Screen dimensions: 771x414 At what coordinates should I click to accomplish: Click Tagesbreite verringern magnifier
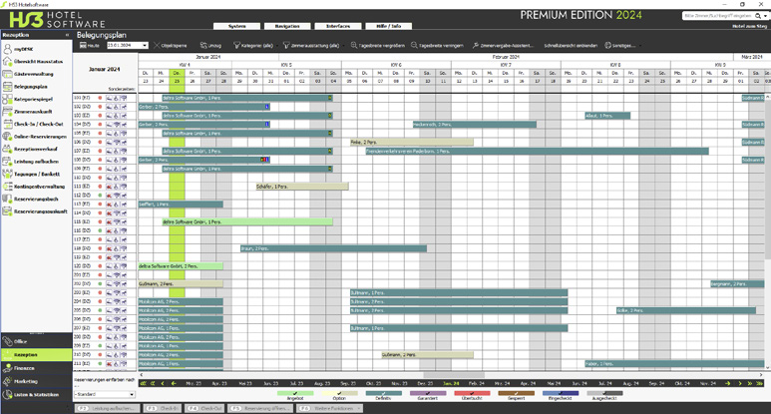point(414,45)
